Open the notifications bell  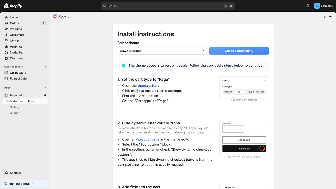[308, 6]
